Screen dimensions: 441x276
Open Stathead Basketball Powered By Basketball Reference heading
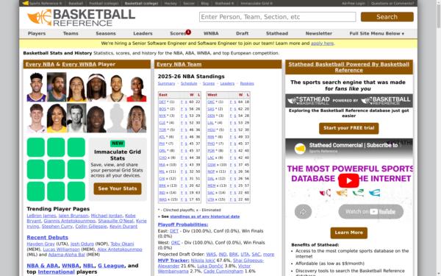348,67
